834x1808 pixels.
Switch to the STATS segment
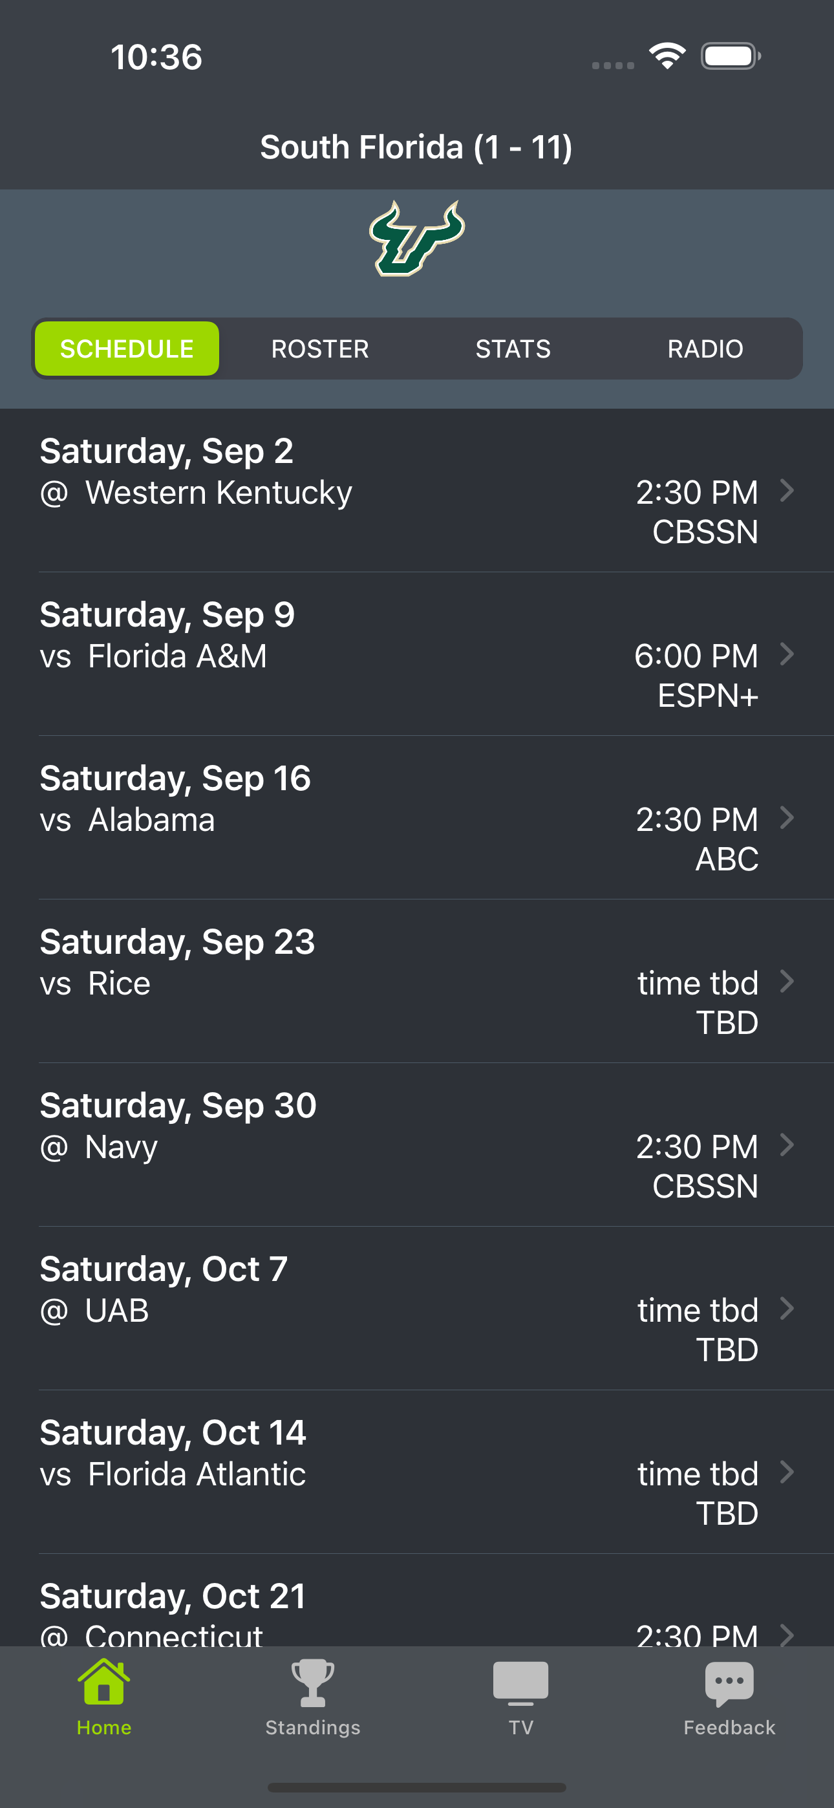513,349
